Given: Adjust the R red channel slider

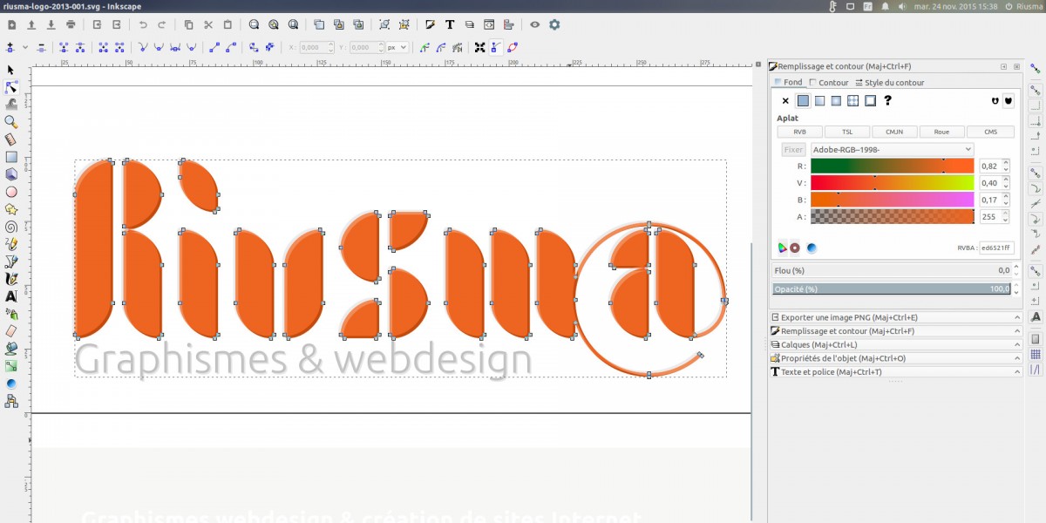Looking at the screenshot, I should coord(892,166).
